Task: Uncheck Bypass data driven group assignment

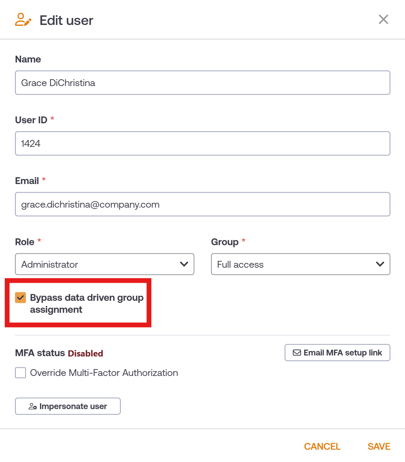Action: point(20,297)
